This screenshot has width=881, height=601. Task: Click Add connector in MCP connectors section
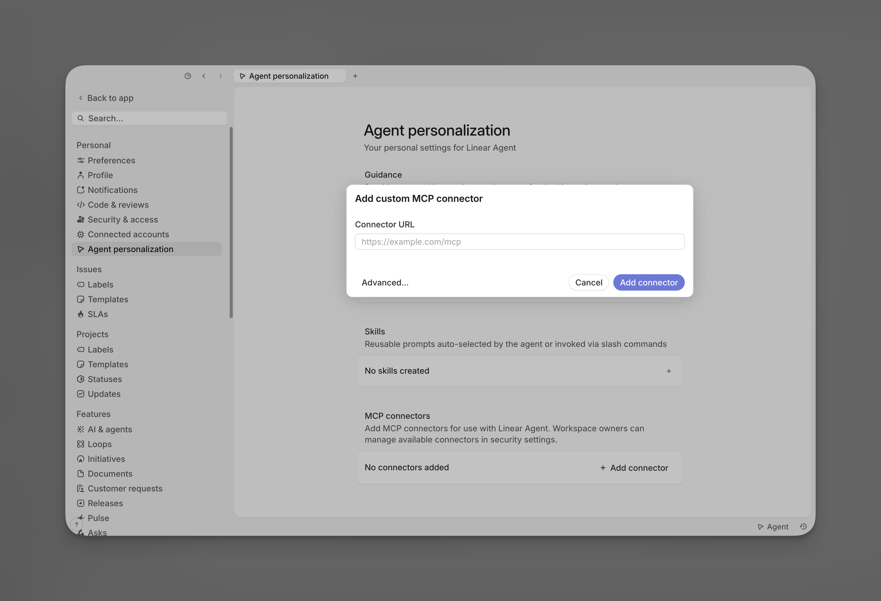pos(634,468)
